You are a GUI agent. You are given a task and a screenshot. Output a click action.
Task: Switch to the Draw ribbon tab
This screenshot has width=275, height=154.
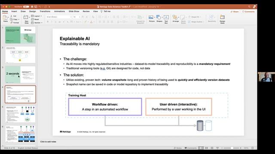[x=23, y=12]
